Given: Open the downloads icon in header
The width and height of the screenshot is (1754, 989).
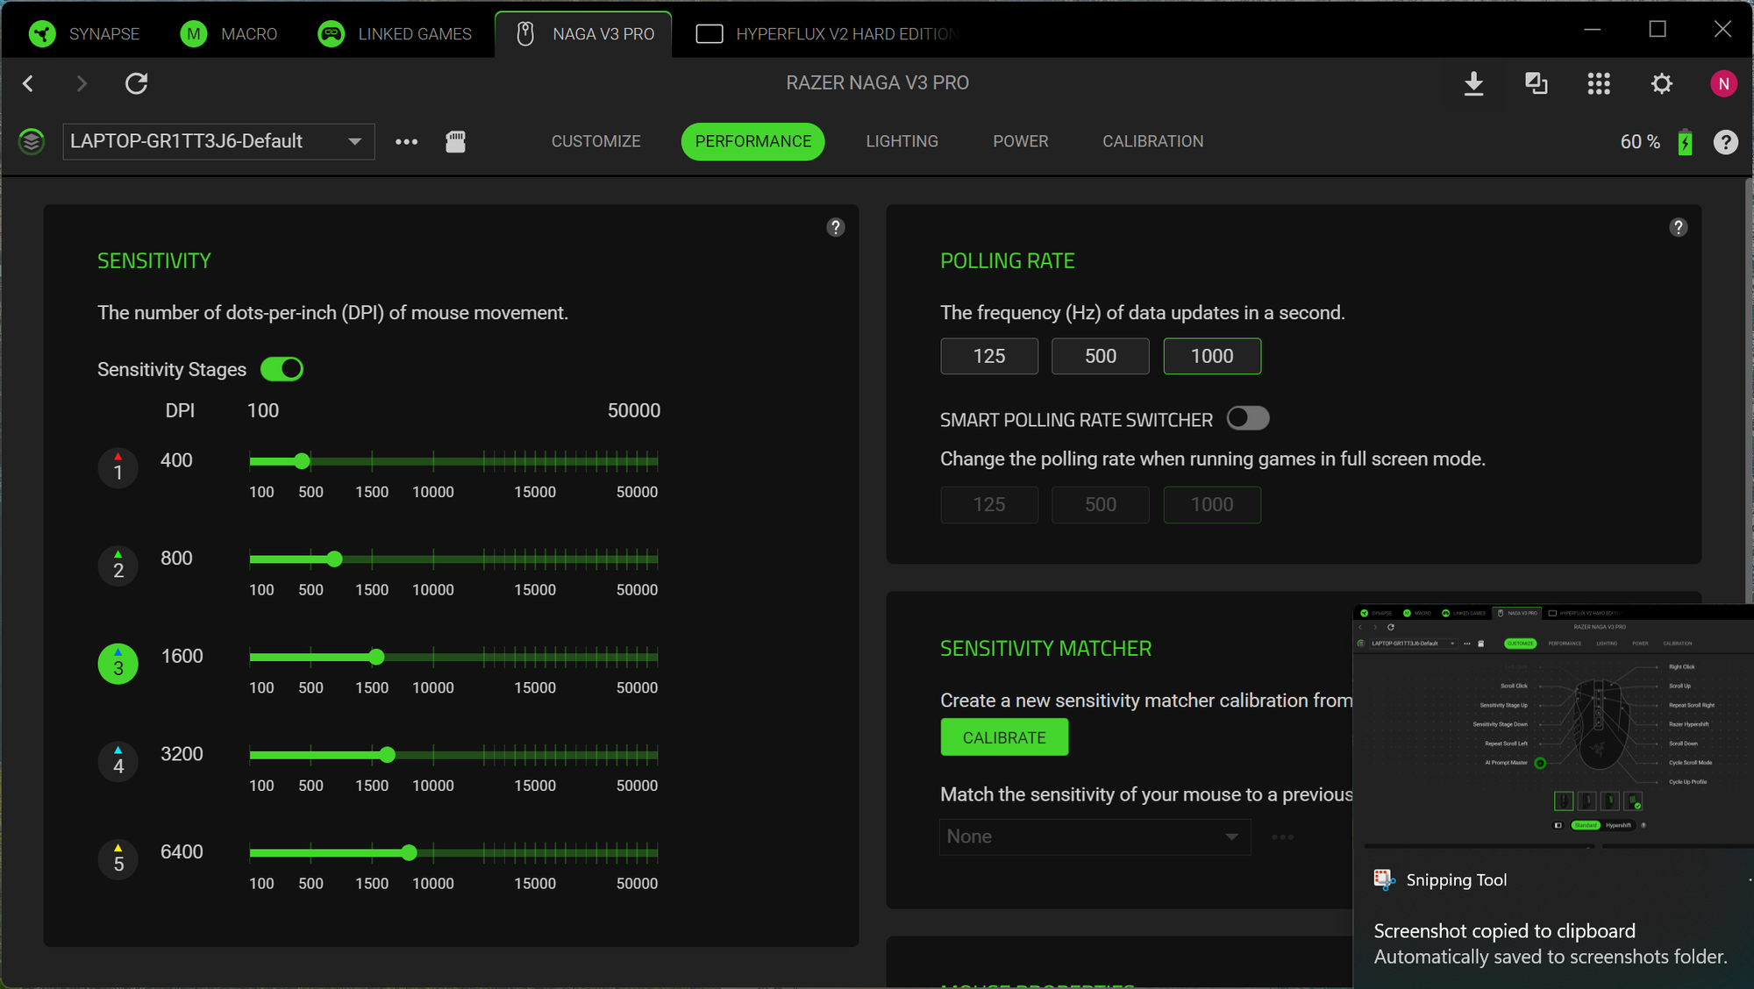Looking at the screenshot, I should (x=1473, y=83).
